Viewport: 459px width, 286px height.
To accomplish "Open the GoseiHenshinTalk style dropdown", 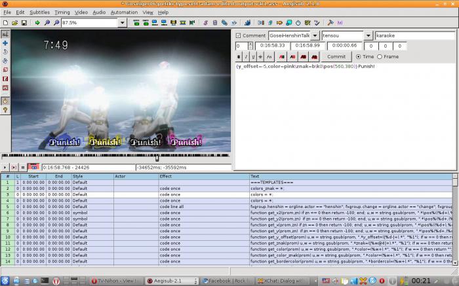I will [x=315, y=35].
